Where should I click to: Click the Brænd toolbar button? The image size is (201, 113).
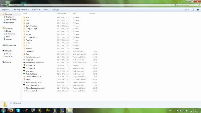tap(46, 10)
